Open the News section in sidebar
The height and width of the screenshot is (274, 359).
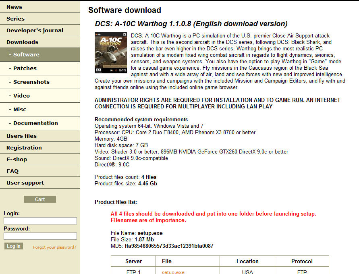(40, 7)
